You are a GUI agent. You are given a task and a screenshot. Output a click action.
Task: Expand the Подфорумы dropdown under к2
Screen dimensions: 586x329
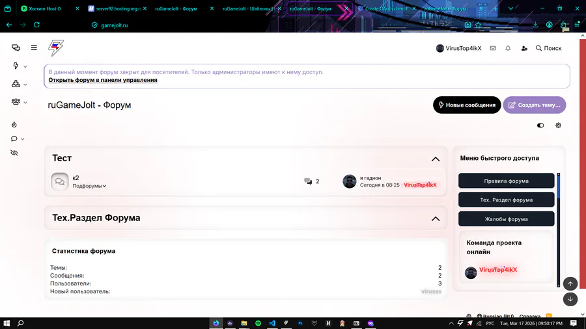click(x=89, y=186)
